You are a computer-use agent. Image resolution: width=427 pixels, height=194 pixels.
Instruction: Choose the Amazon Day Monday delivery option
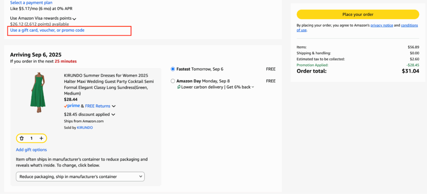173,81
